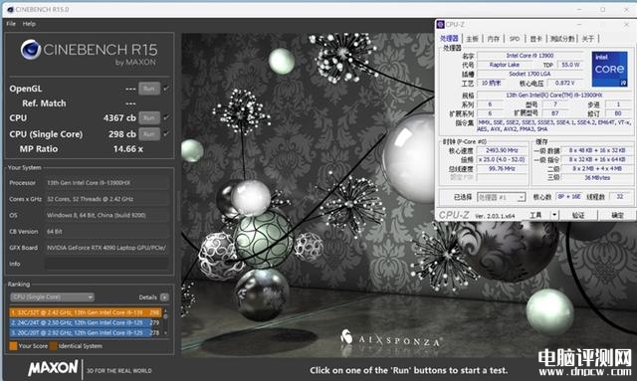Select ranking row 3 20C/20T entry
The image size is (637, 381).
pyautogui.click(x=86, y=332)
